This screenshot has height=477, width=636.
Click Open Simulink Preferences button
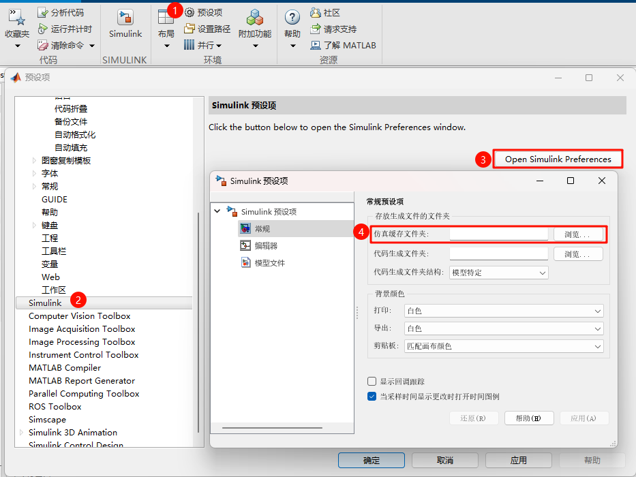[x=558, y=159]
